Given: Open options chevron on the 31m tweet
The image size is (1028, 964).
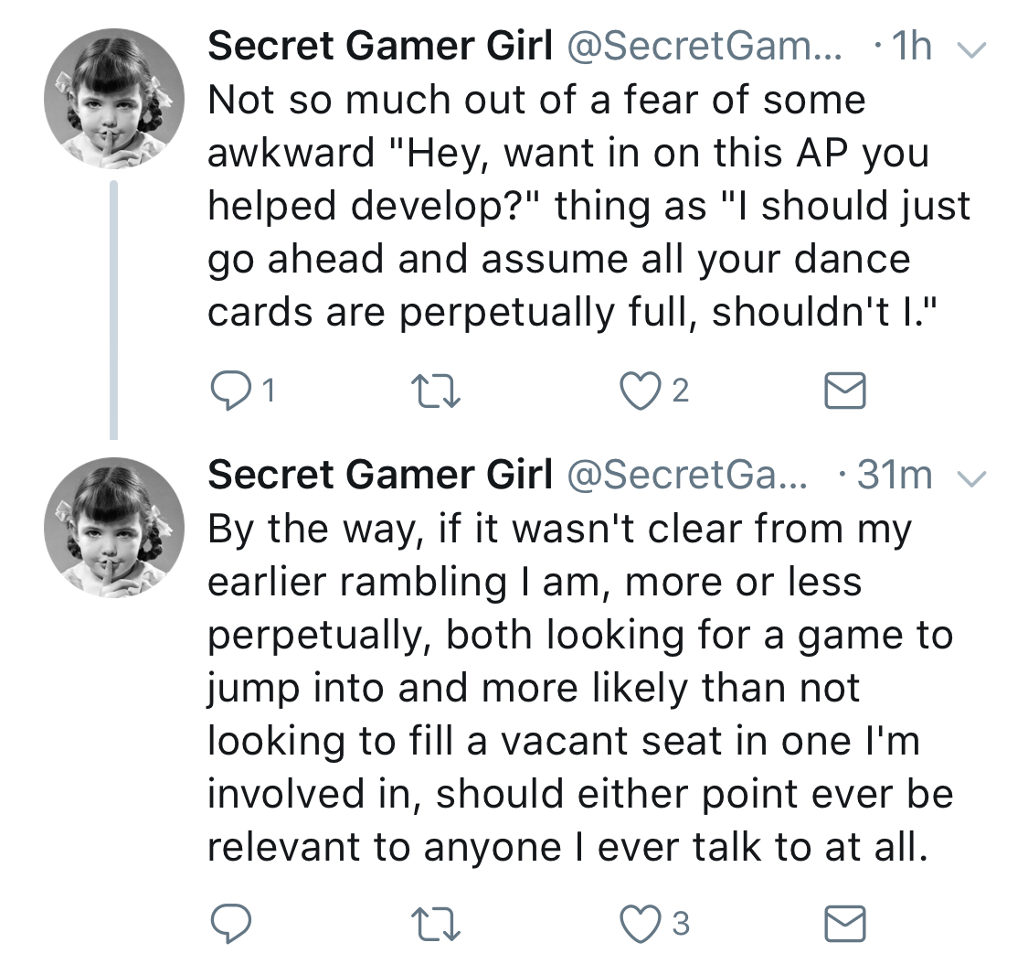Looking at the screenshot, I should pyautogui.click(x=971, y=479).
